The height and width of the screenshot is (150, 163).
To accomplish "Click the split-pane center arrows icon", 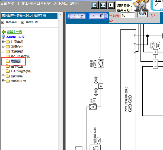I will 103,5.
